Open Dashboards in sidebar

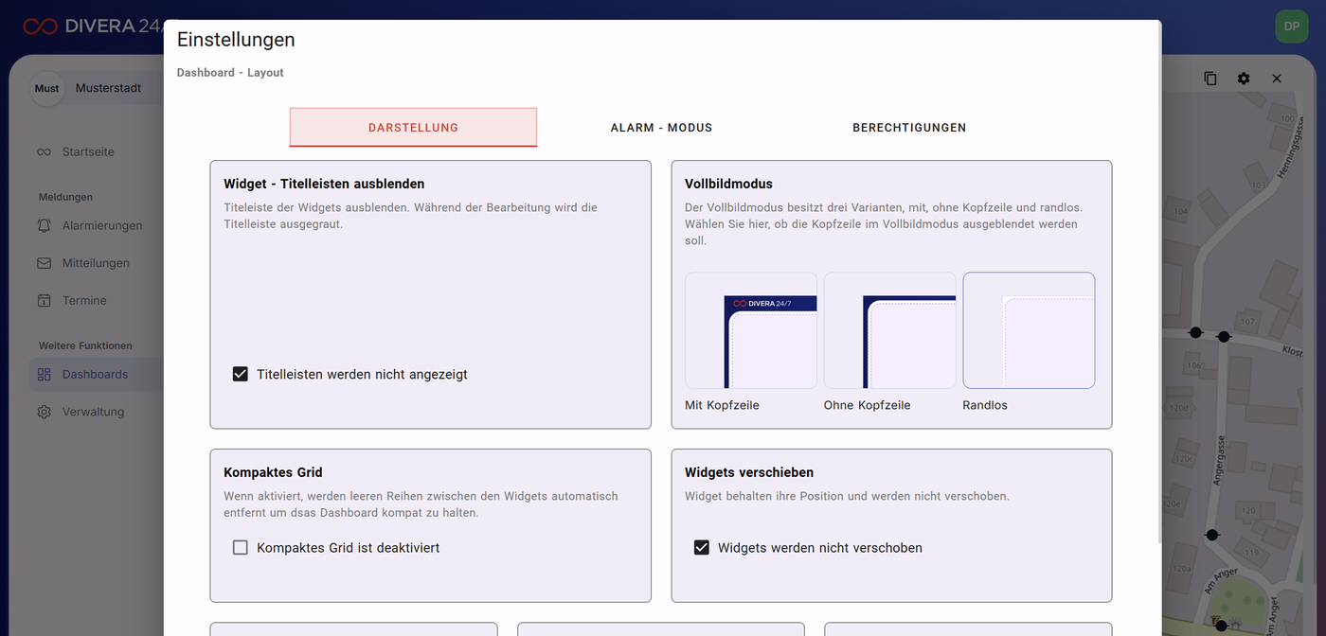95,375
